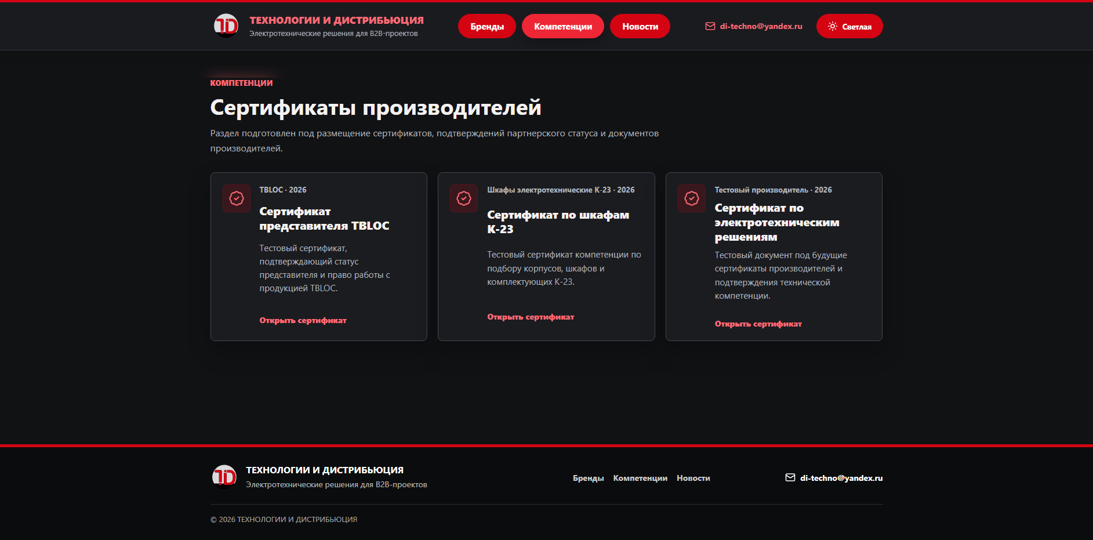Click the page heading Сертификаты производителей
This screenshot has height=540, width=1093.
tap(376, 108)
